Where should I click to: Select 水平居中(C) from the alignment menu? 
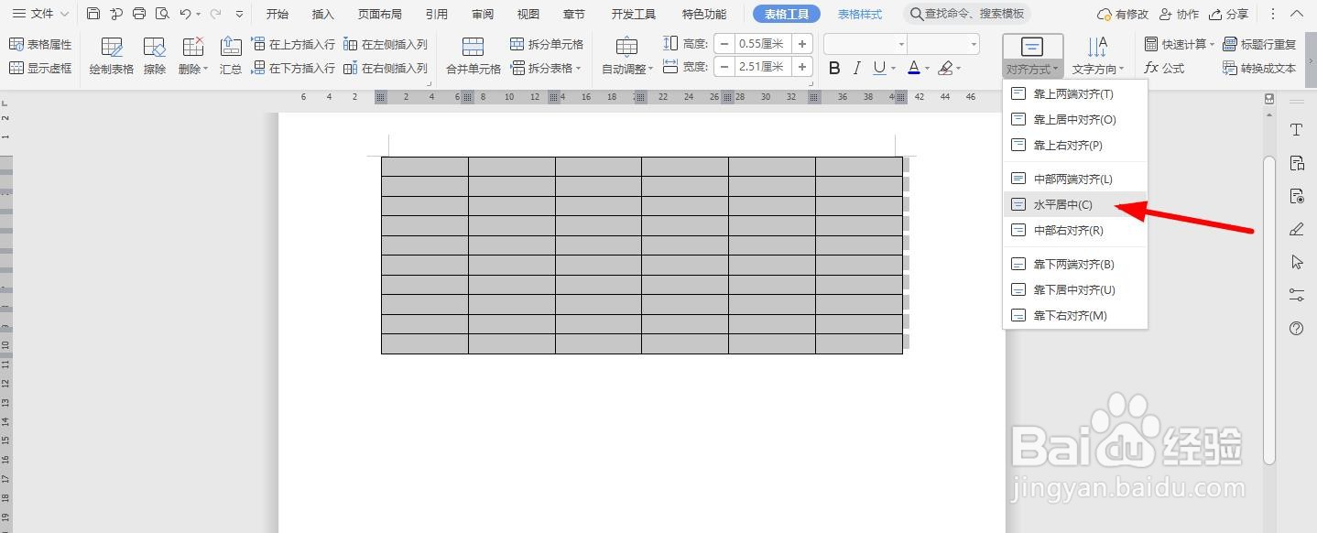pyautogui.click(x=1062, y=204)
